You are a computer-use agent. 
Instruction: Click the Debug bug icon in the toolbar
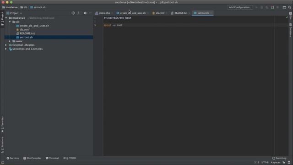(x=262, y=7)
